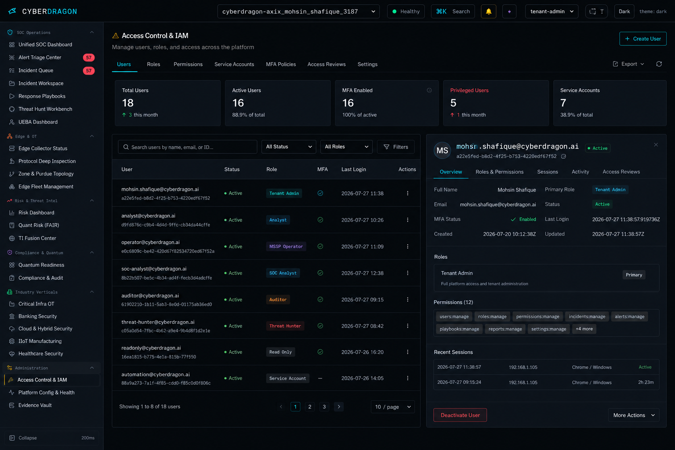
Task: Open Sessions detail tab
Action: pyautogui.click(x=548, y=172)
